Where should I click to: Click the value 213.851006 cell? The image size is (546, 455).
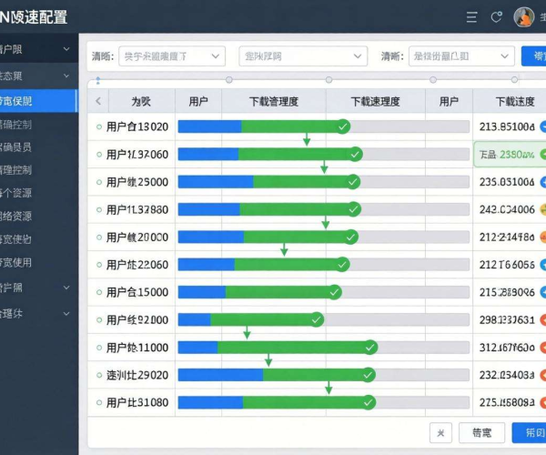507,126
